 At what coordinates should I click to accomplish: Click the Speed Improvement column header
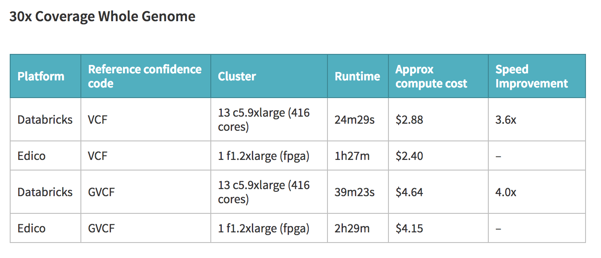click(x=532, y=76)
